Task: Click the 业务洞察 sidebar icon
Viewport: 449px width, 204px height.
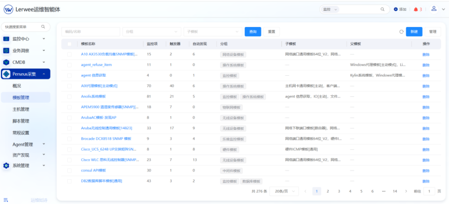Action: tap(6, 51)
